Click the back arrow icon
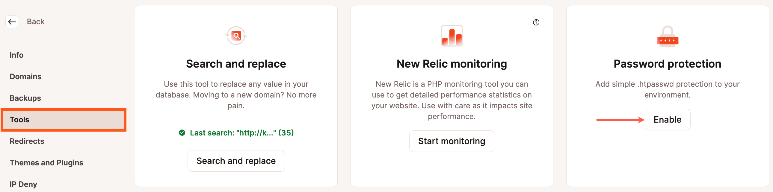Viewport: 773px width, 192px height. [x=12, y=22]
